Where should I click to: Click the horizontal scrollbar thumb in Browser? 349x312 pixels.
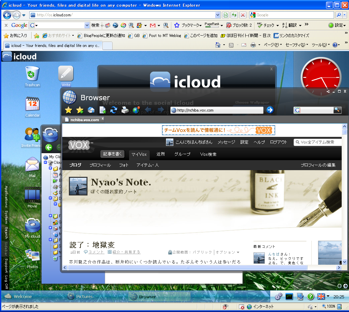click(187, 267)
